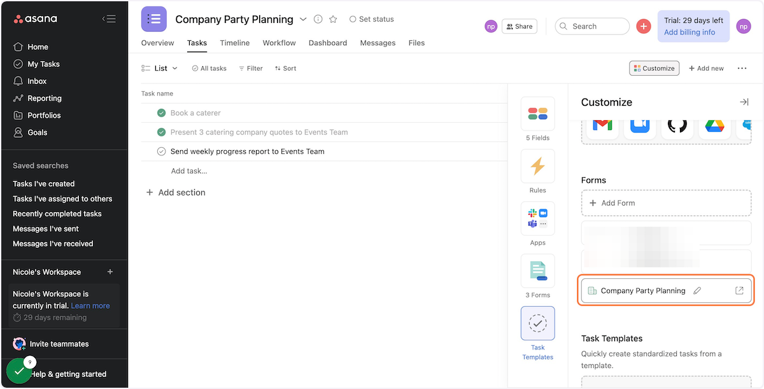Open the np profile avatar in the top right
The width and height of the screenshot is (764, 389).
744,26
